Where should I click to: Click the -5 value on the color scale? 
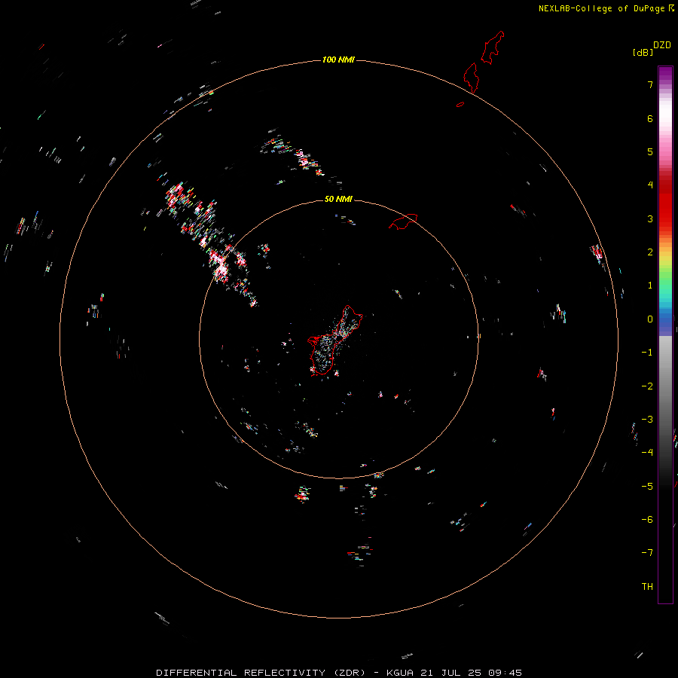point(647,487)
